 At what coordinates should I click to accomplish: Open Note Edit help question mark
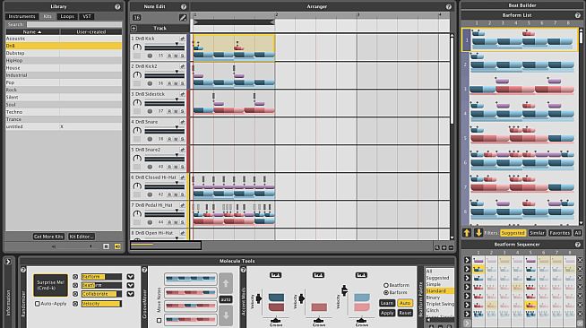184,7
